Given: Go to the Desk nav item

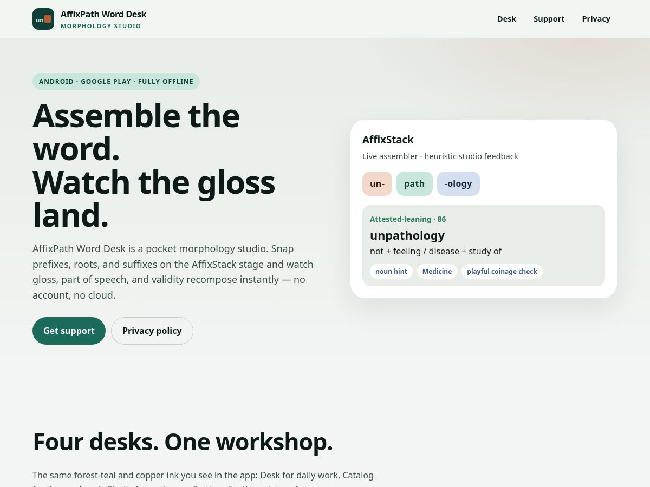Looking at the screenshot, I should [x=506, y=19].
